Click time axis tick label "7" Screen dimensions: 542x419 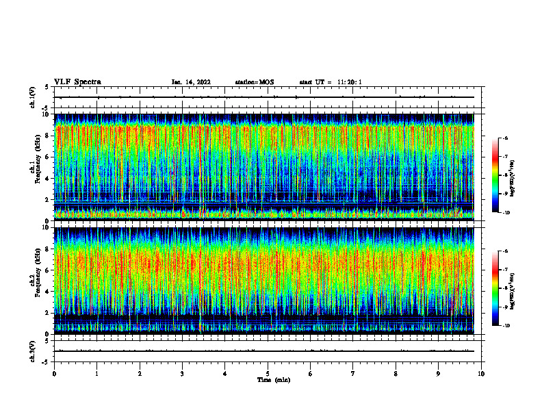353,374
